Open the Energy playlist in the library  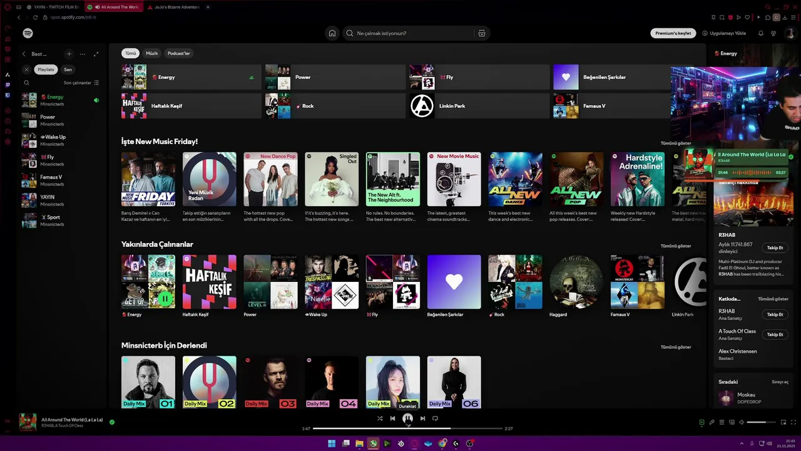tap(61, 100)
